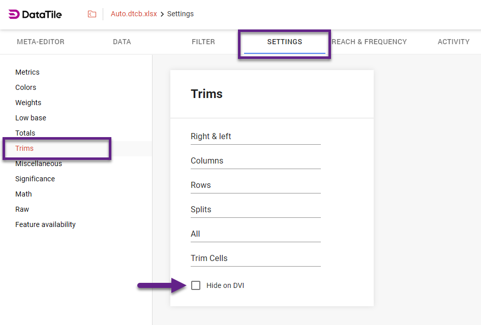This screenshot has height=325, width=481.
Task: Open Colors settings in sidebar
Action: click(x=26, y=87)
